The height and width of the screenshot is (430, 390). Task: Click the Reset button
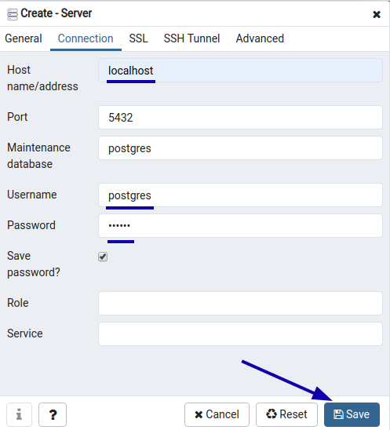(286, 414)
